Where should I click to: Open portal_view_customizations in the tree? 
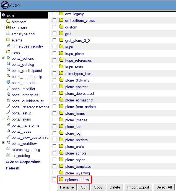click(30, 138)
